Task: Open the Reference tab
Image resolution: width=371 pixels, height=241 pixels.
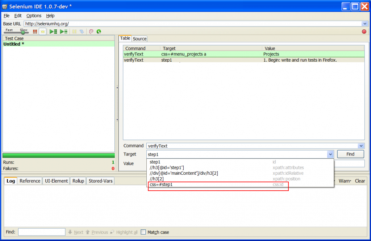Action: 30,181
